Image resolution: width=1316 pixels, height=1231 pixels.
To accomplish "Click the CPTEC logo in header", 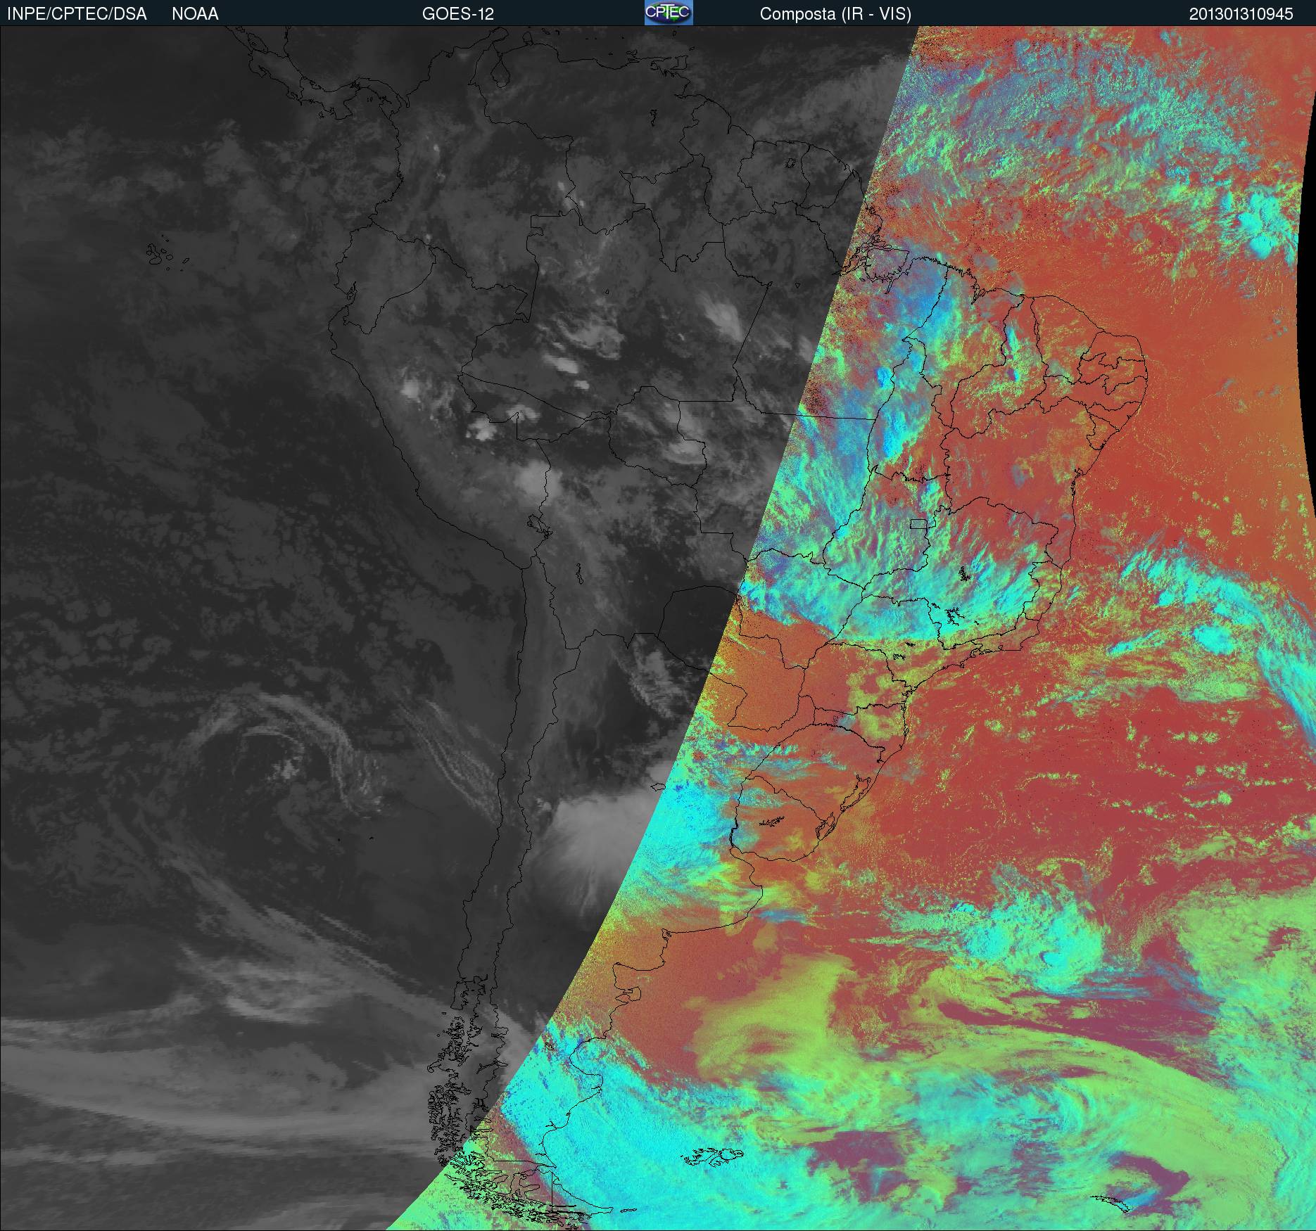I will tap(669, 13).
